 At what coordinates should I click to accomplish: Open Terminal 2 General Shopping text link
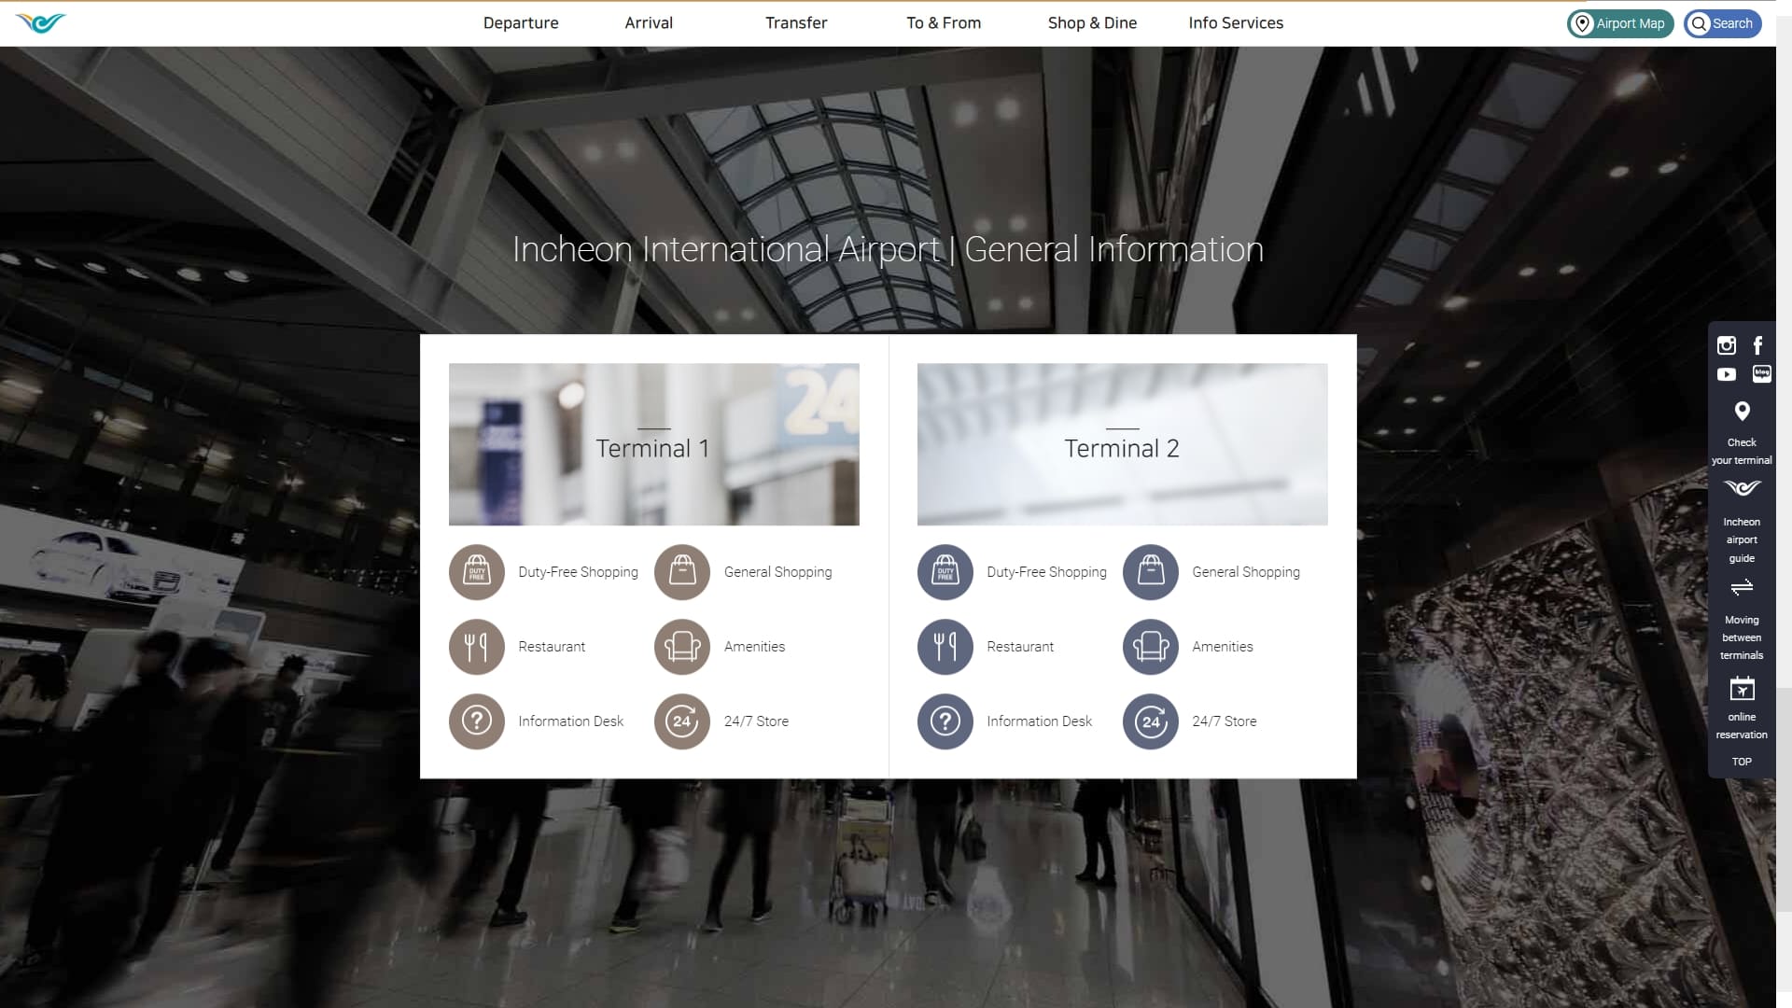click(1246, 572)
